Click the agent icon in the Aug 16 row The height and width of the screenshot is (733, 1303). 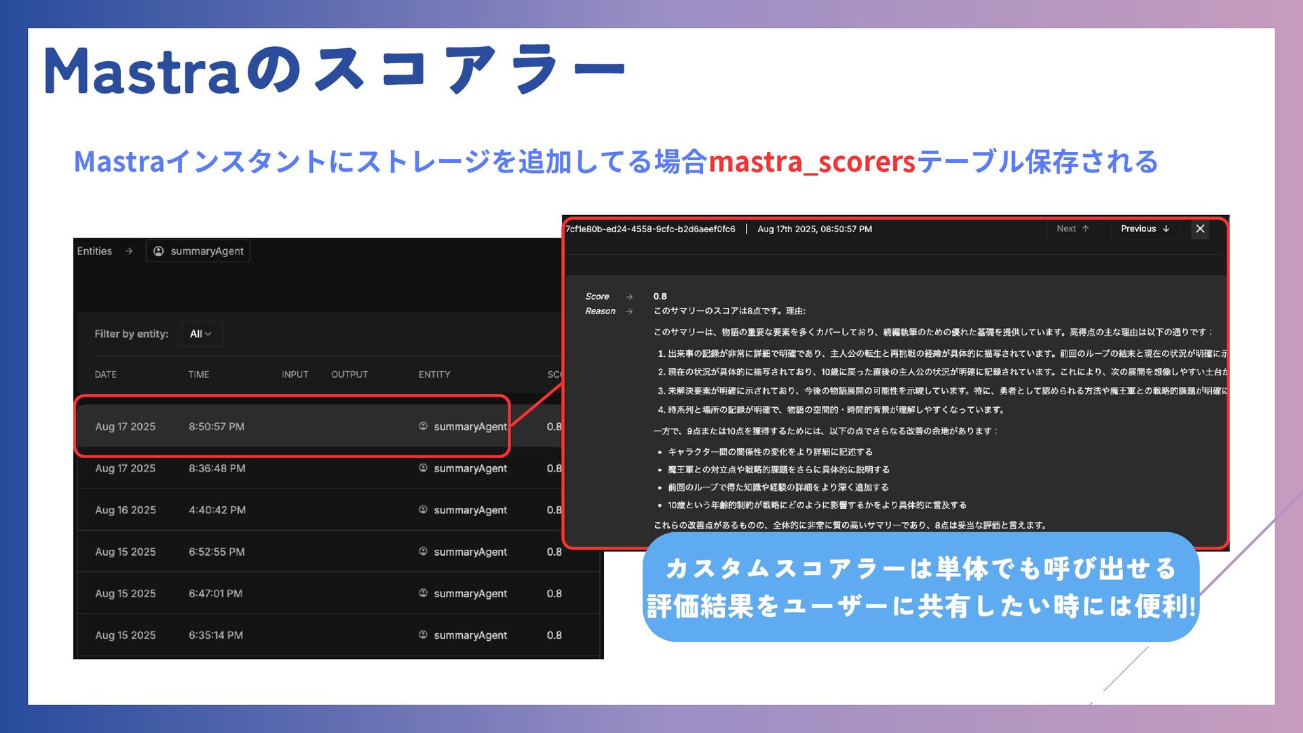click(423, 509)
